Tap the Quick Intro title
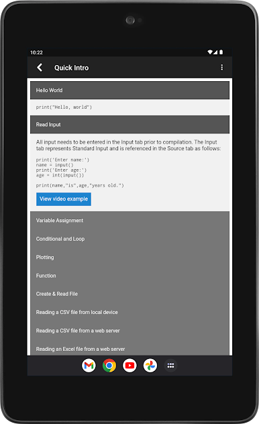Image resolution: width=259 pixels, height=424 pixels. pos(71,68)
